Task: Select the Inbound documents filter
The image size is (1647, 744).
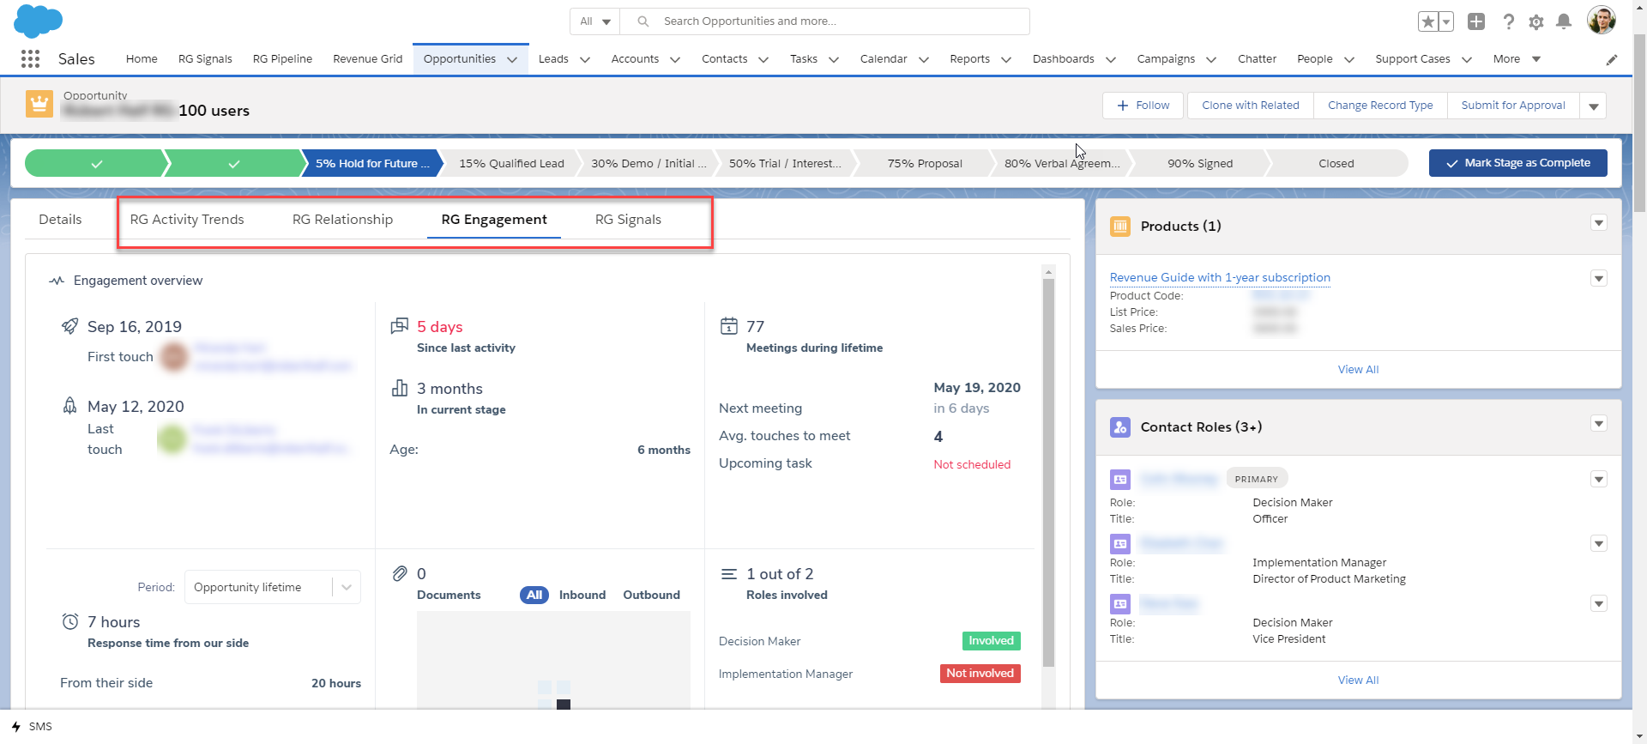Action: pos(582,595)
